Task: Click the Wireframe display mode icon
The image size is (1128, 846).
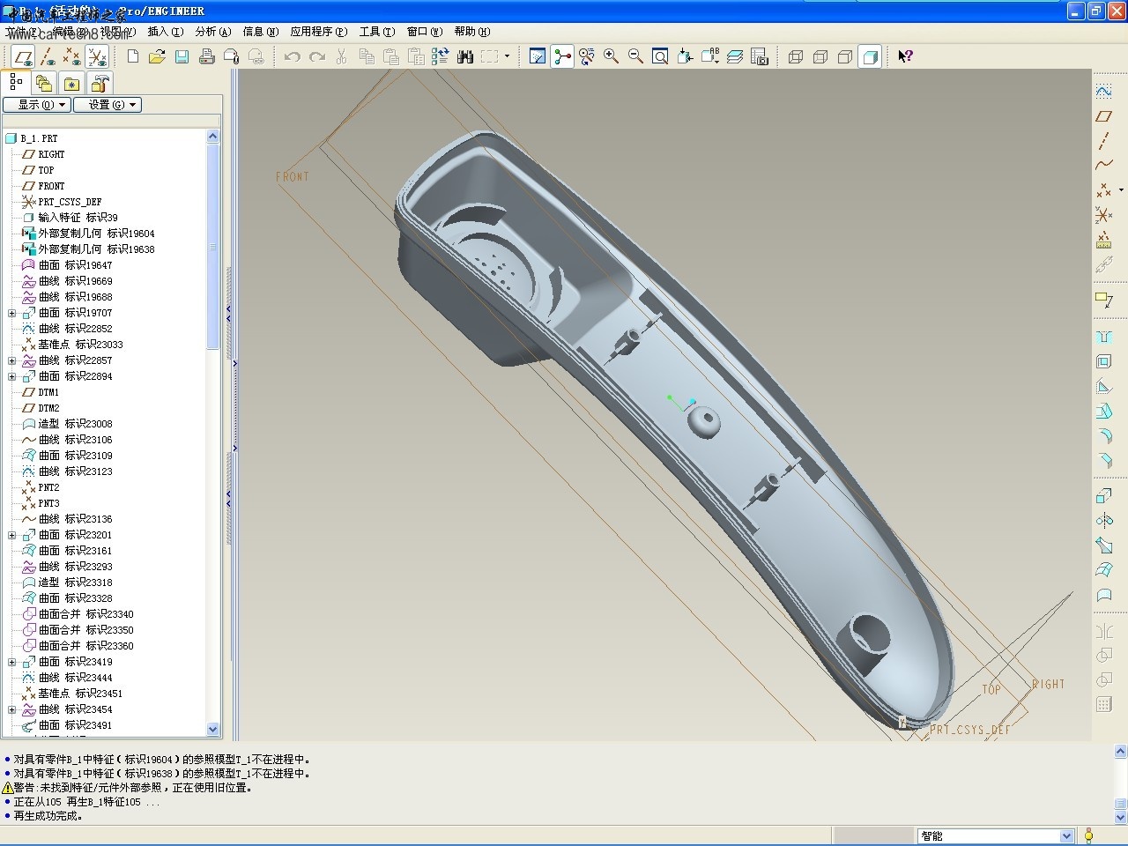Action: click(796, 56)
